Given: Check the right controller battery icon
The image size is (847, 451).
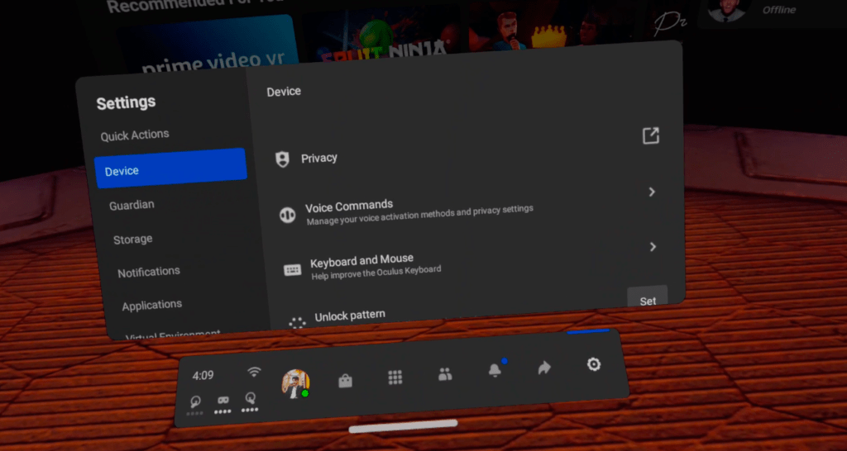Looking at the screenshot, I should [x=250, y=401].
